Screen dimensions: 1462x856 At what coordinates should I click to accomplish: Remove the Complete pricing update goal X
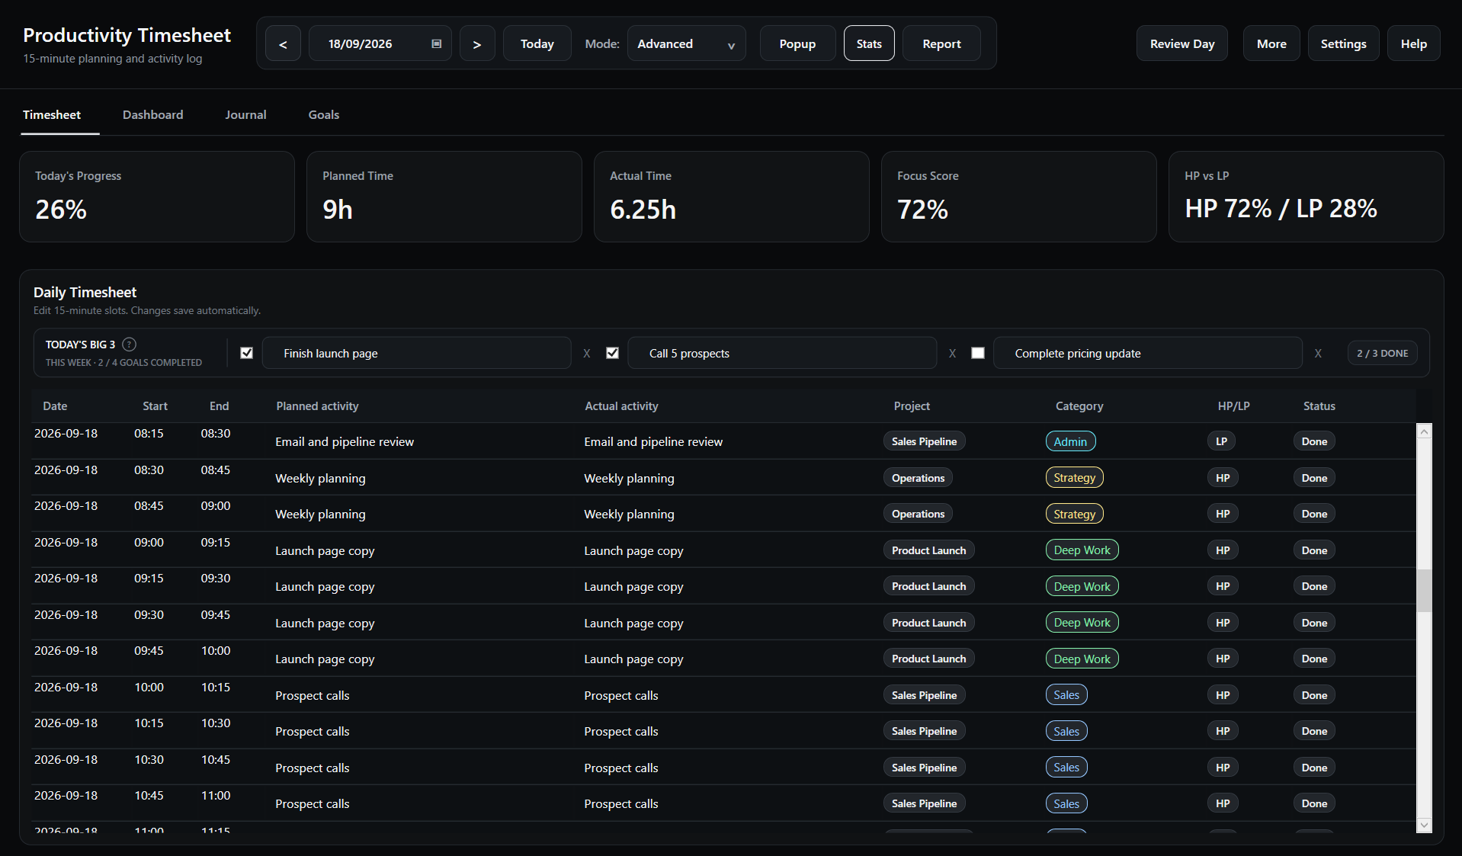click(x=1318, y=354)
